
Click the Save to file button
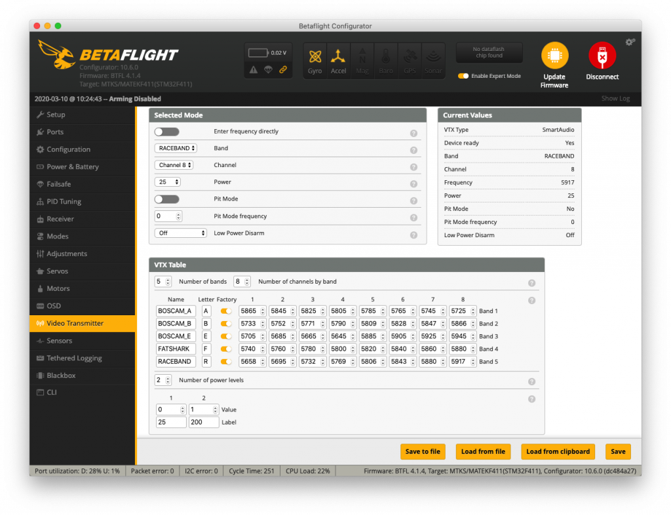[x=423, y=451]
